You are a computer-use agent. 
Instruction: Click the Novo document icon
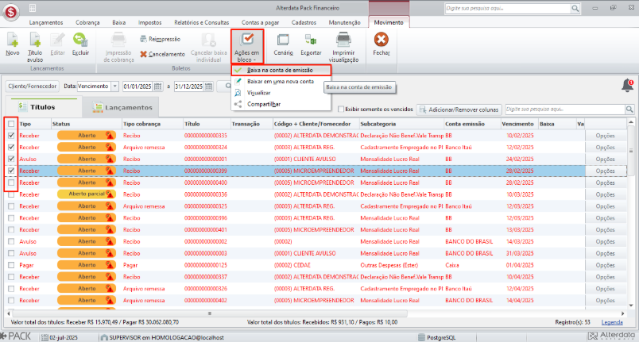coord(12,40)
